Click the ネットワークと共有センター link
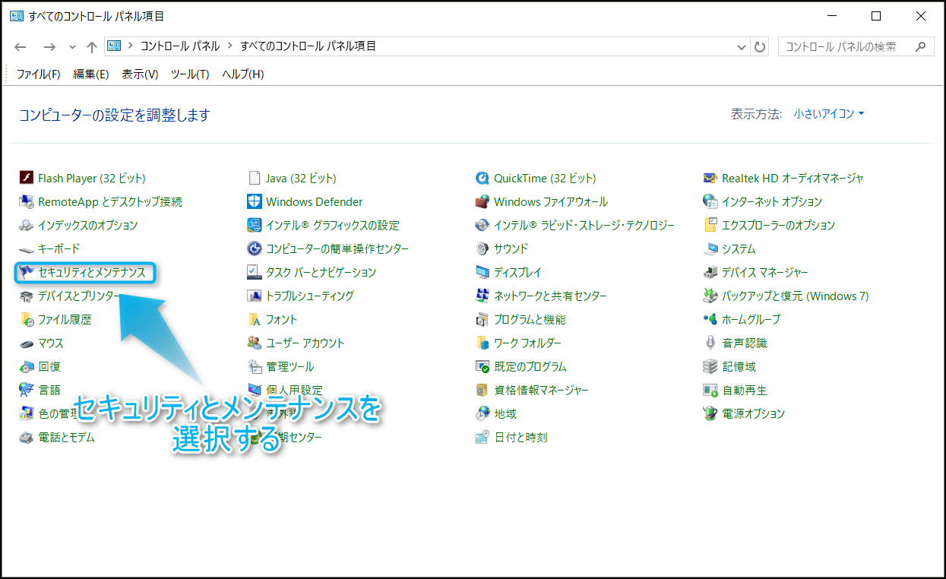The height and width of the screenshot is (579, 946). click(x=550, y=296)
